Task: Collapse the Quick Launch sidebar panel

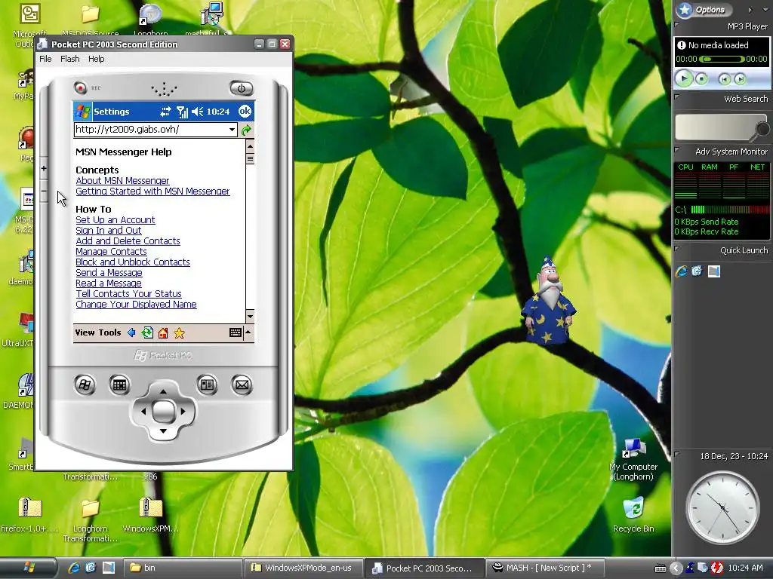Action: (x=677, y=249)
